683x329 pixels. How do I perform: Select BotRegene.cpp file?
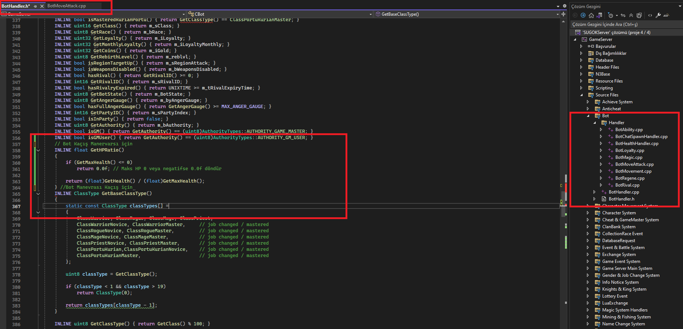[630, 178]
